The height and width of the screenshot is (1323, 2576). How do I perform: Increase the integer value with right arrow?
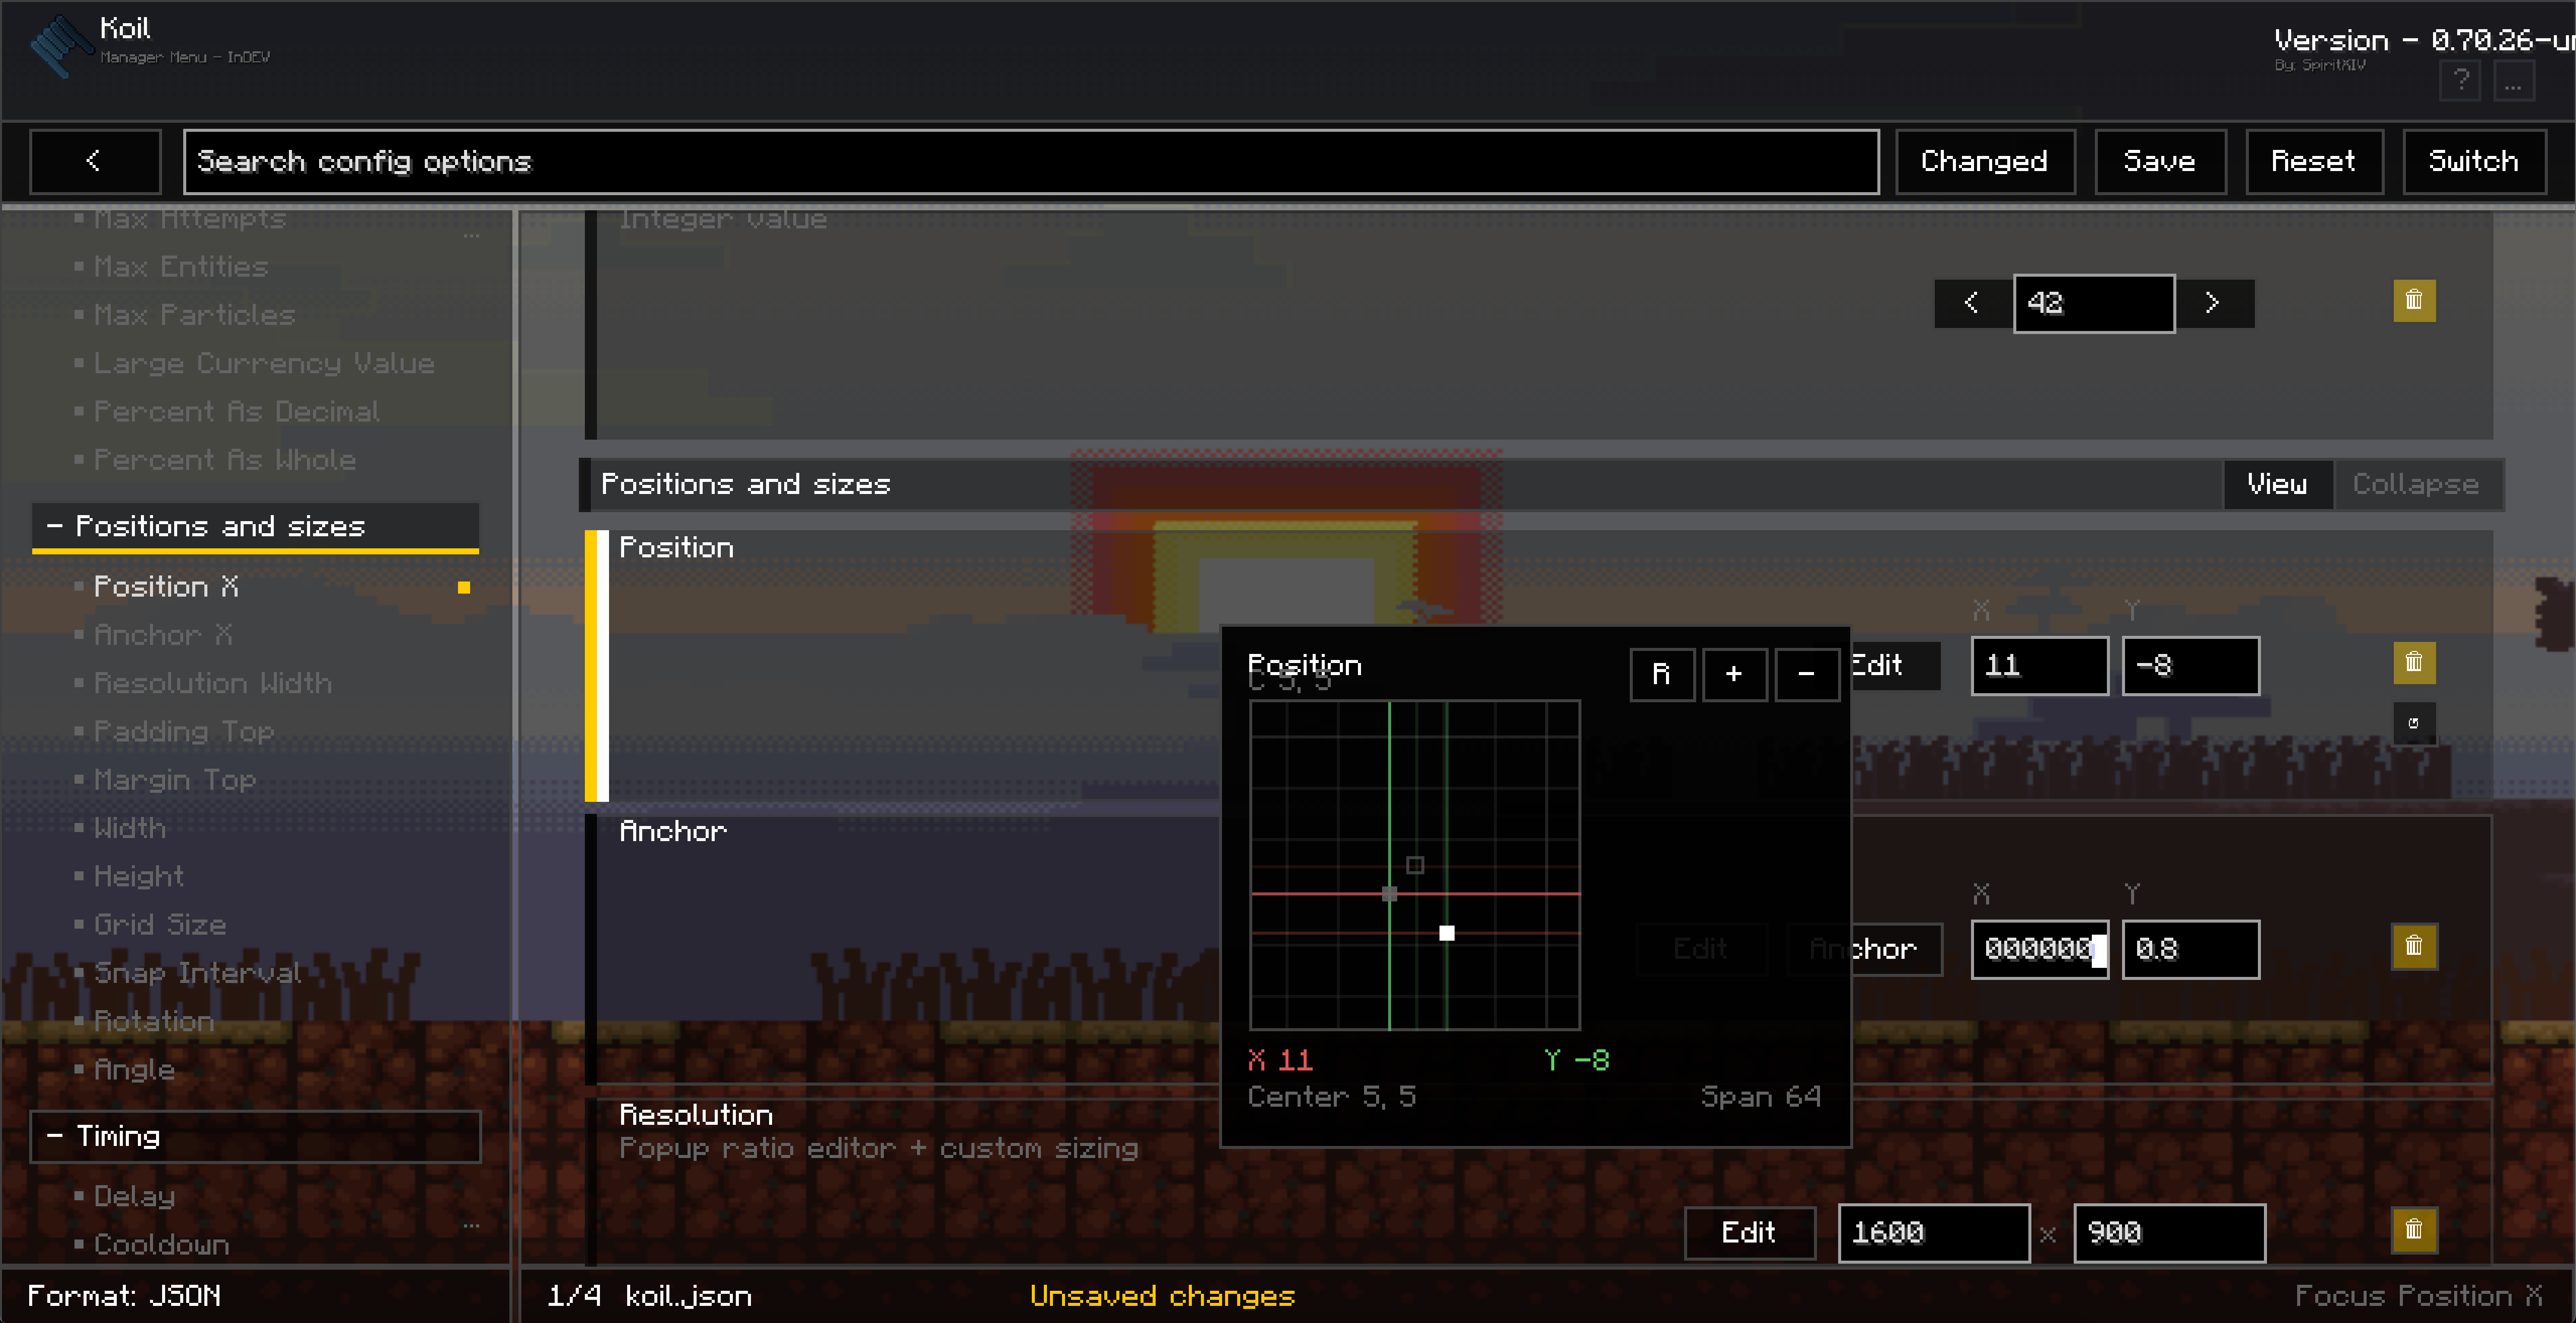pos(2214,303)
